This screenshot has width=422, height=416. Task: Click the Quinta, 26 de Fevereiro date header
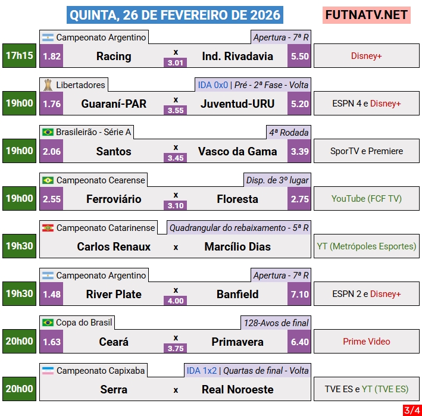point(175,15)
